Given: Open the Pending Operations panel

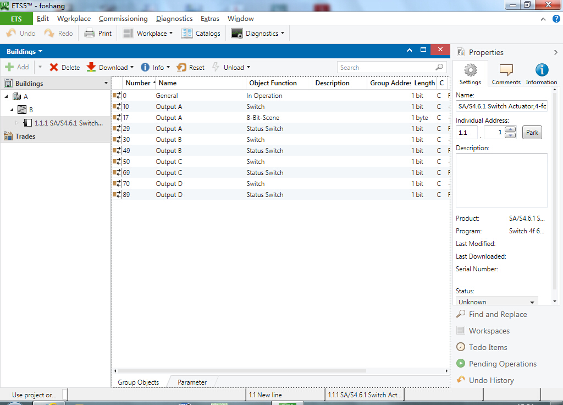Looking at the screenshot, I should pyautogui.click(x=502, y=364).
